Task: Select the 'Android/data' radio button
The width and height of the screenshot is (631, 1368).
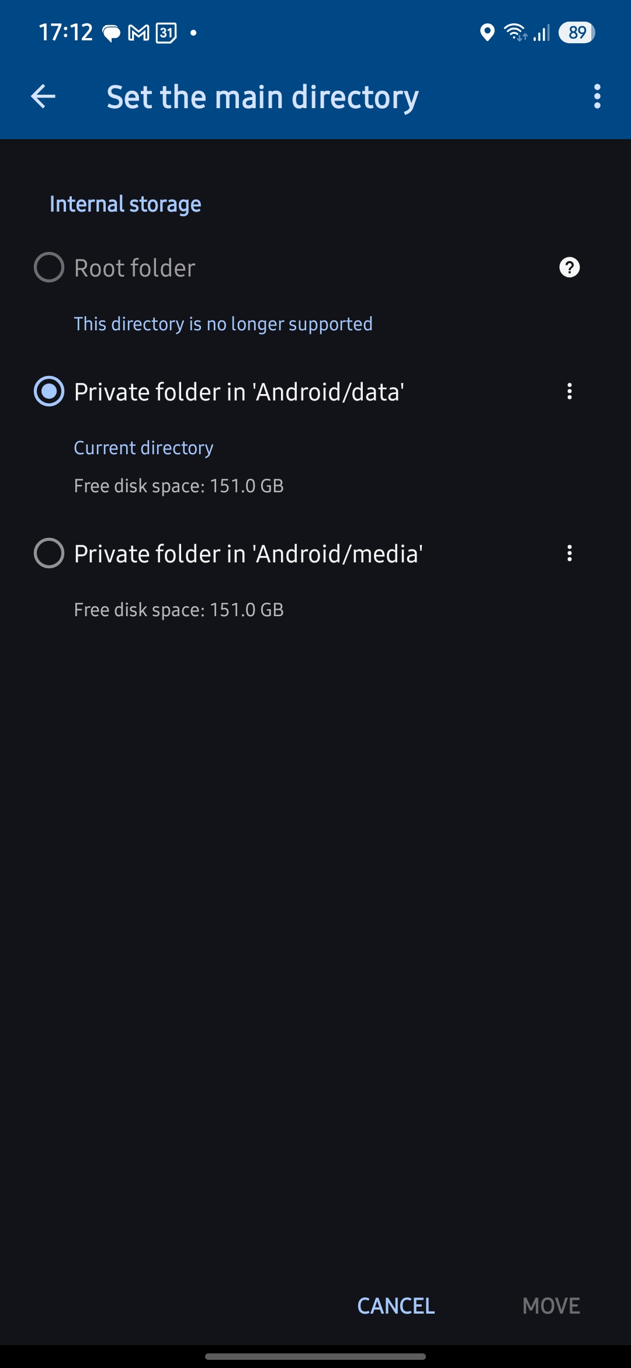Action: coord(49,392)
